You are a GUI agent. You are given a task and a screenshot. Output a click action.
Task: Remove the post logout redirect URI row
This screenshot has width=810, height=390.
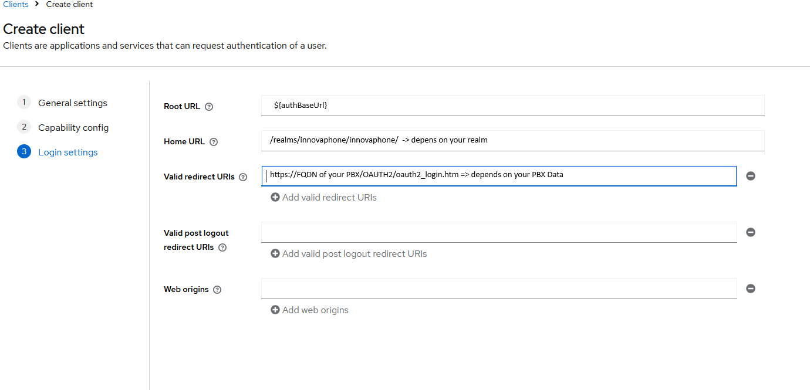click(x=750, y=232)
